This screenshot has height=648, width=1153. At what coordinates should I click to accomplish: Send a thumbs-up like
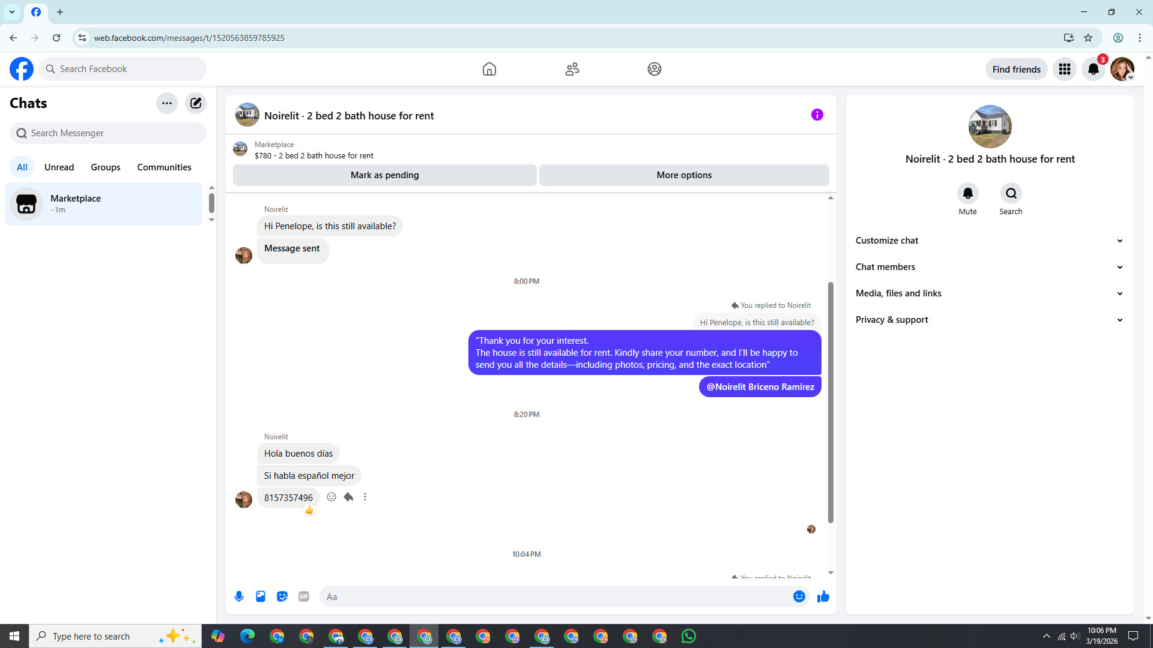coord(823,596)
